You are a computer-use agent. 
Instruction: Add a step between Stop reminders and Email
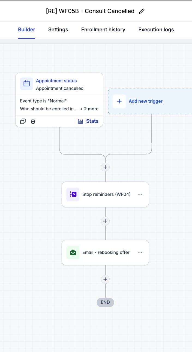pyautogui.click(x=105, y=221)
